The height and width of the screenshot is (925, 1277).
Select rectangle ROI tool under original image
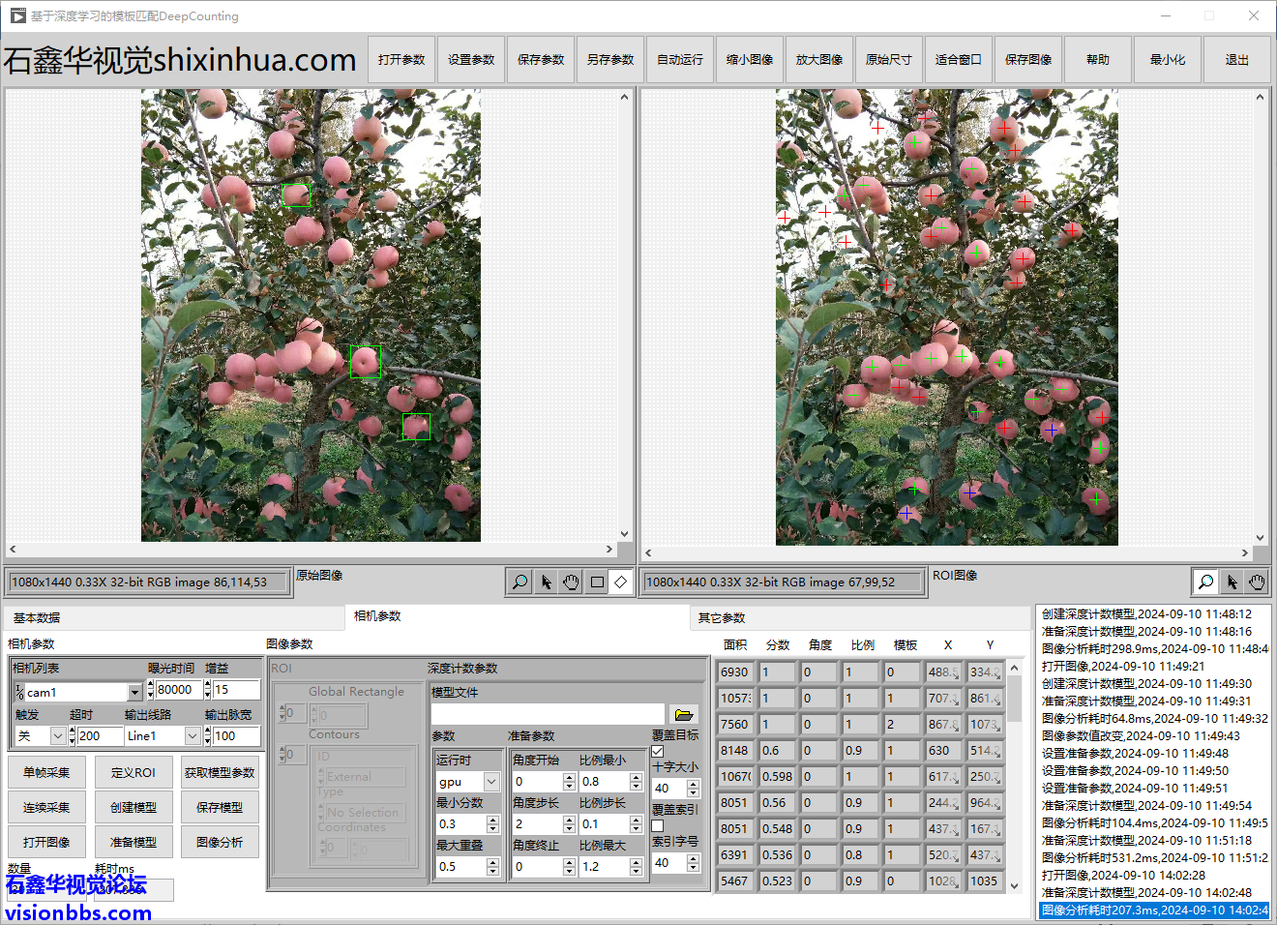[597, 582]
